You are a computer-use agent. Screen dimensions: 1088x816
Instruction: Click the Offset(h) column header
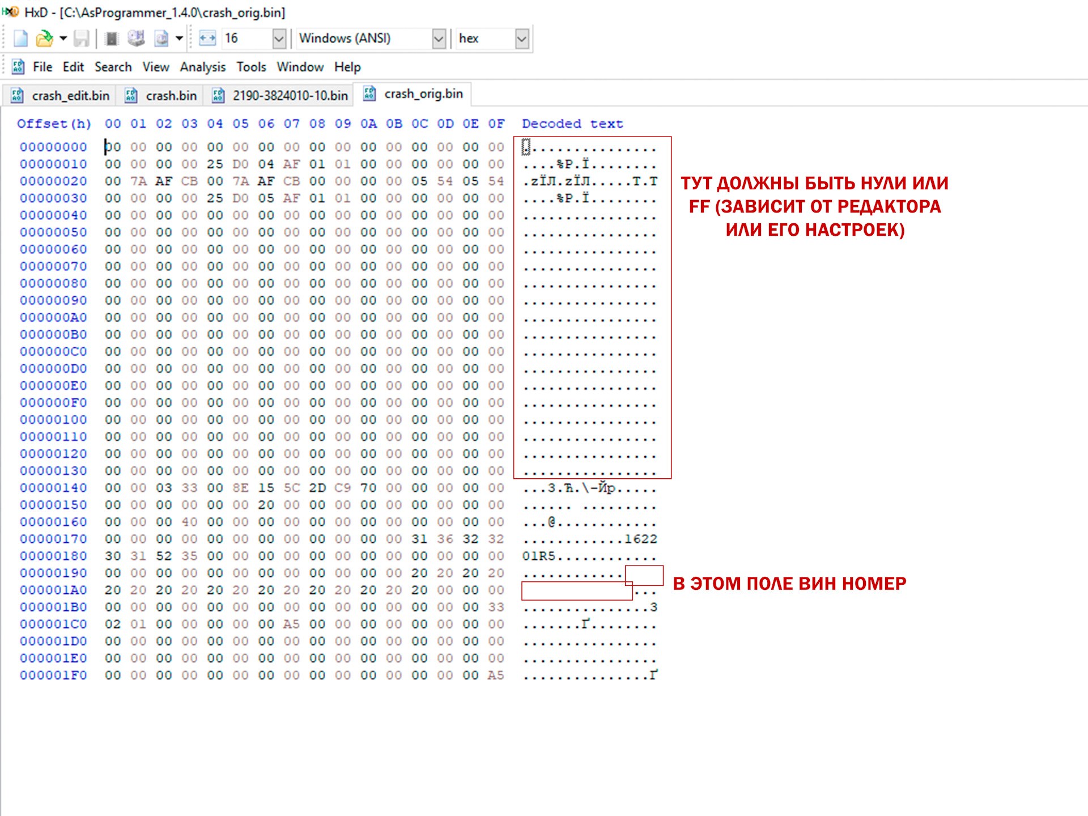click(x=54, y=124)
